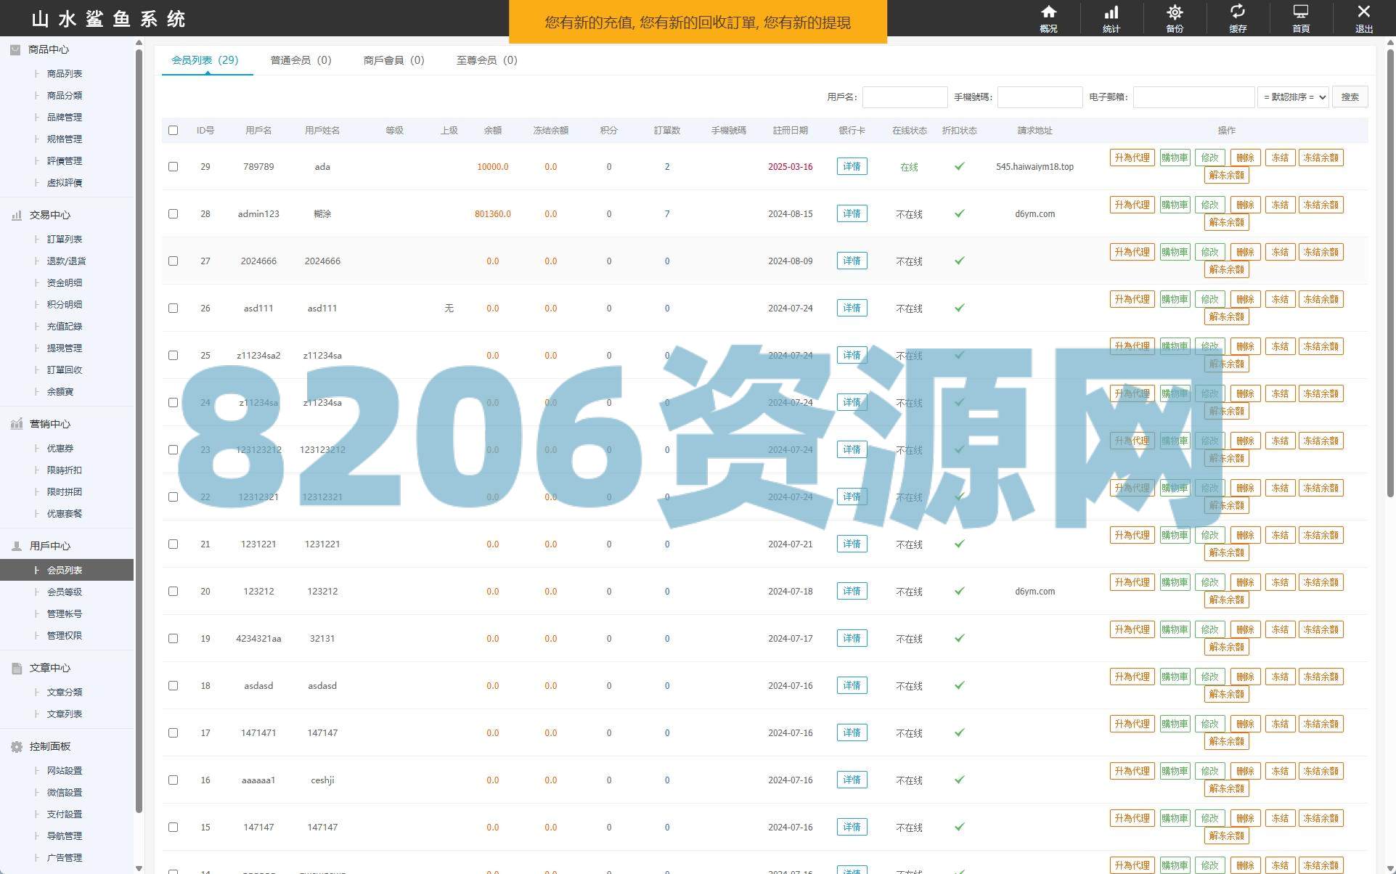Image resolution: width=1396 pixels, height=874 pixels.
Task: Open the 首页 monitor icon
Action: click(x=1301, y=12)
